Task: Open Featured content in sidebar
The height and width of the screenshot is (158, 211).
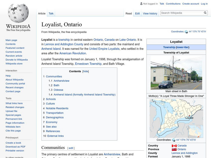Action: pyautogui.click(x=15, y=48)
